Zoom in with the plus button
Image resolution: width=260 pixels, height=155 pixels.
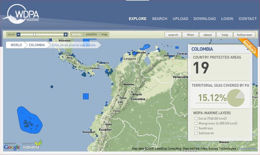(66, 35)
